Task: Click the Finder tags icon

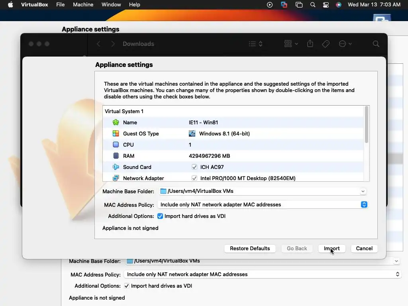Action: click(326, 44)
